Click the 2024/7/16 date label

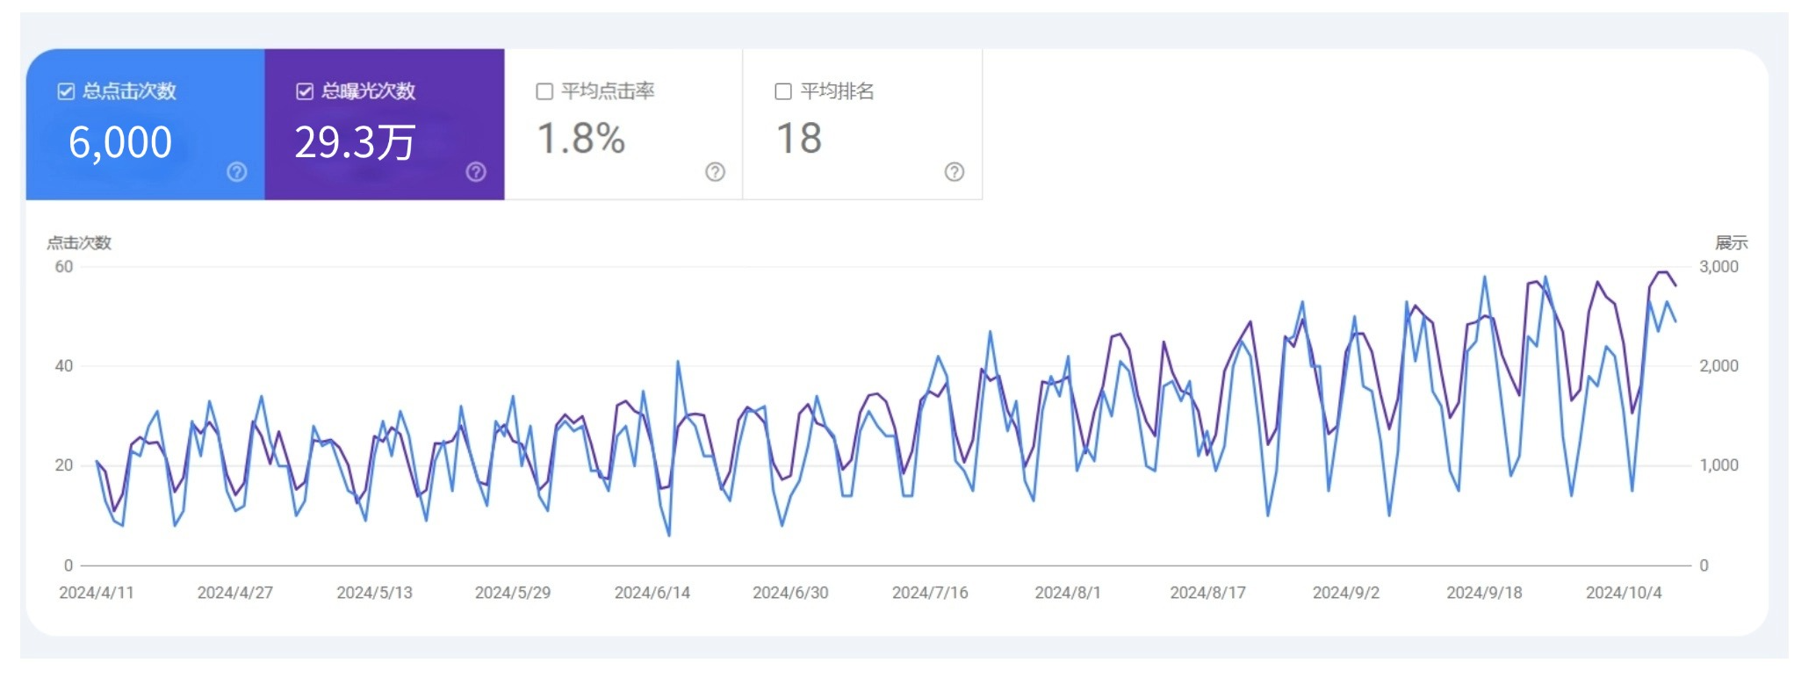tap(930, 593)
